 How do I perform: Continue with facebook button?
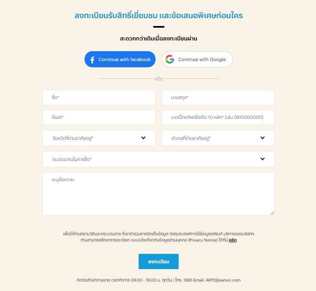[x=120, y=59]
